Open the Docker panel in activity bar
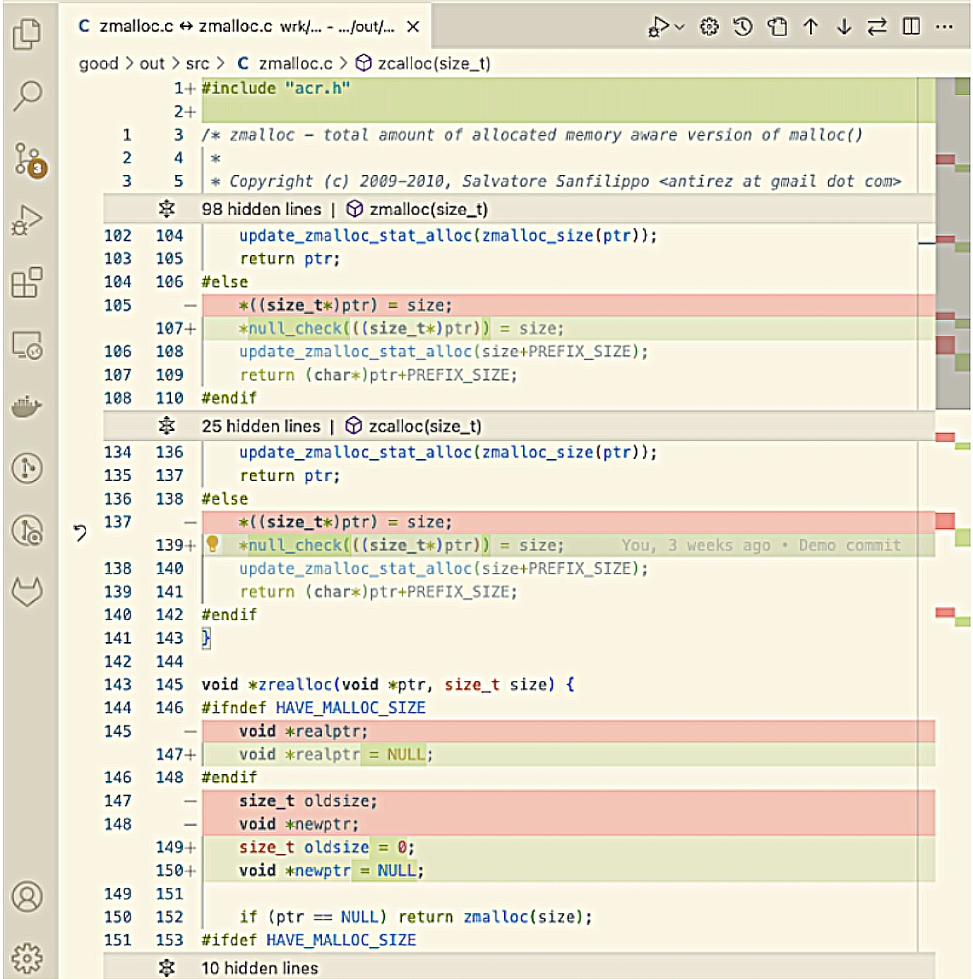Viewport: 973px width, 979px height. [28, 407]
